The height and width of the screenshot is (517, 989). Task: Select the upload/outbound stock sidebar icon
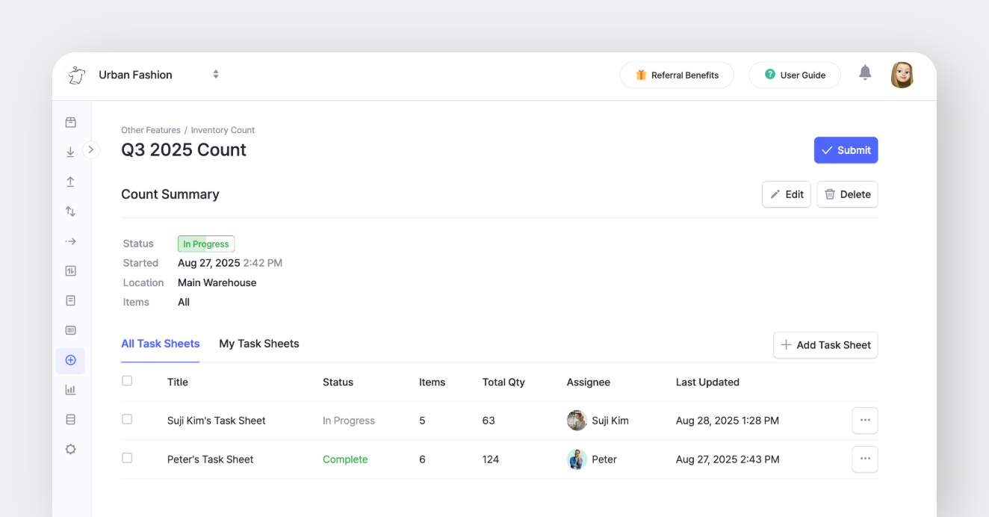pyautogui.click(x=70, y=181)
